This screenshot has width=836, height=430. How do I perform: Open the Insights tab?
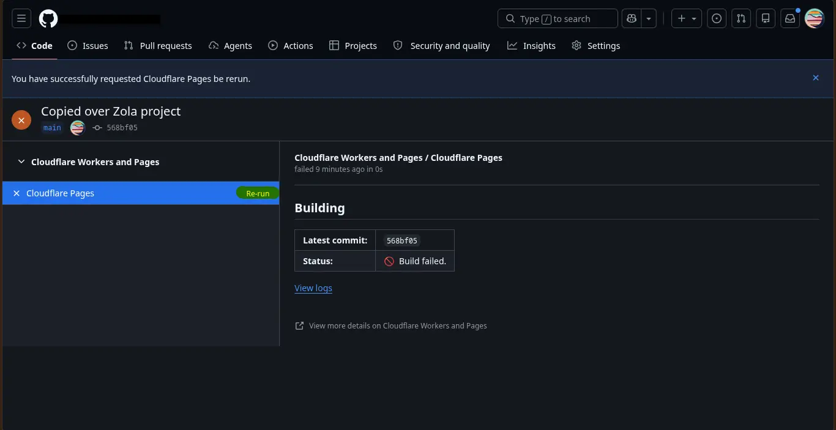pos(531,46)
